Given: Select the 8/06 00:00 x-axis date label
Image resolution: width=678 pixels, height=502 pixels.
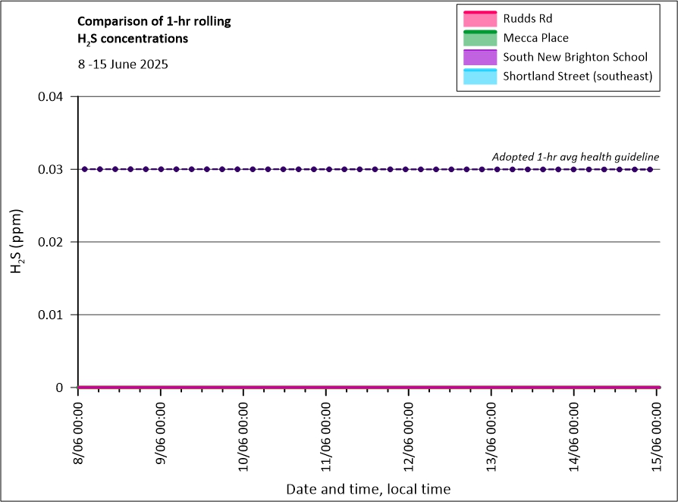Looking at the screenshot, I should (78, 431).
